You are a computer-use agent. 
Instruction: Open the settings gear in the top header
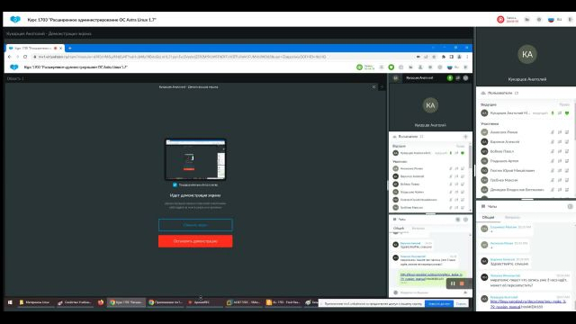[x=539, y=20]
